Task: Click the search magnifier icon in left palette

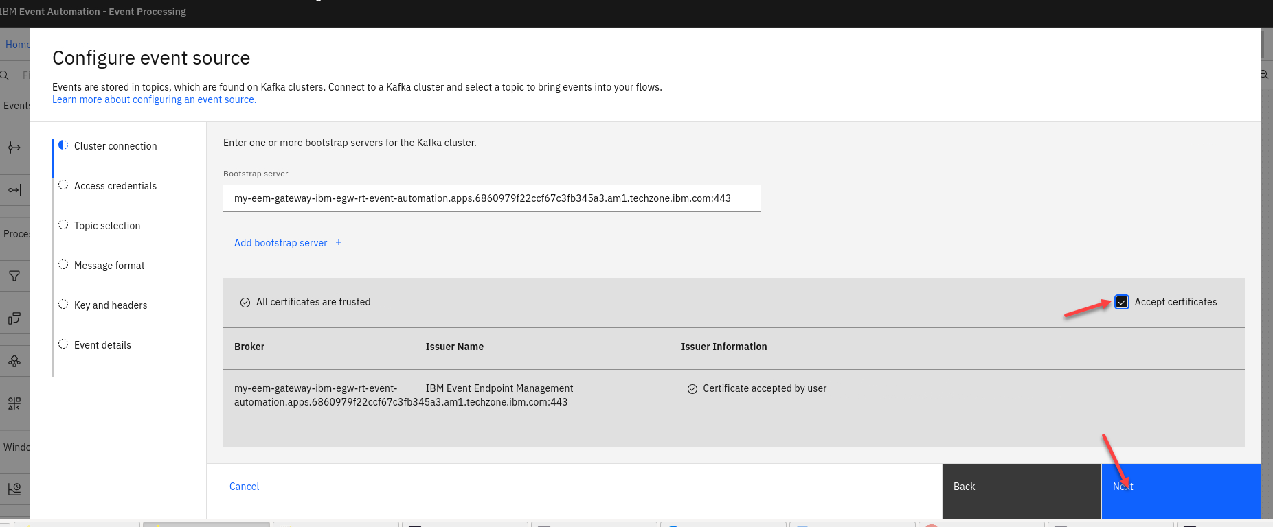Action: [x=5, y=75]
